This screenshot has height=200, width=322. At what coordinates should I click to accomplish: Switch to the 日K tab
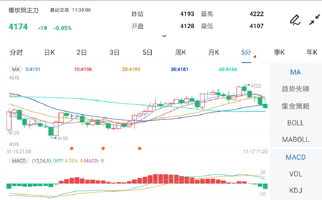[x=49, y=53]
